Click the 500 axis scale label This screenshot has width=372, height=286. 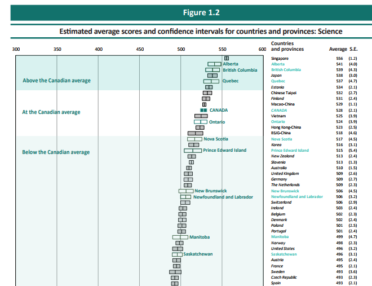click(181, 50)
